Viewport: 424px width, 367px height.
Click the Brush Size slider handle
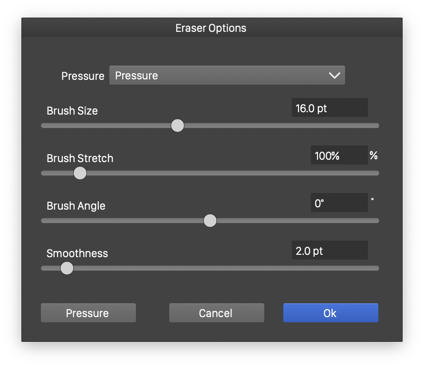coord(177,126)
